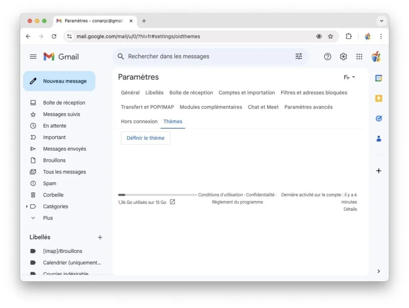The image size is (409, 308).
Task: Get add-ons plus icon in side panel
Action: (379, 171)
